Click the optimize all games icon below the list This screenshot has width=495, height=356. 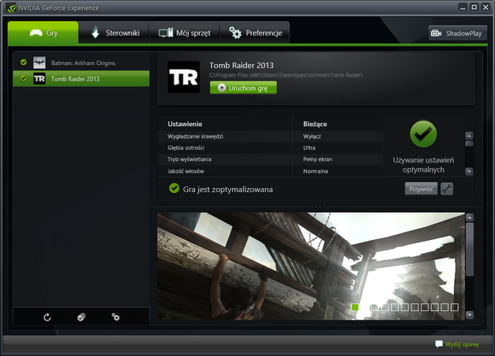tap(81, 317)
